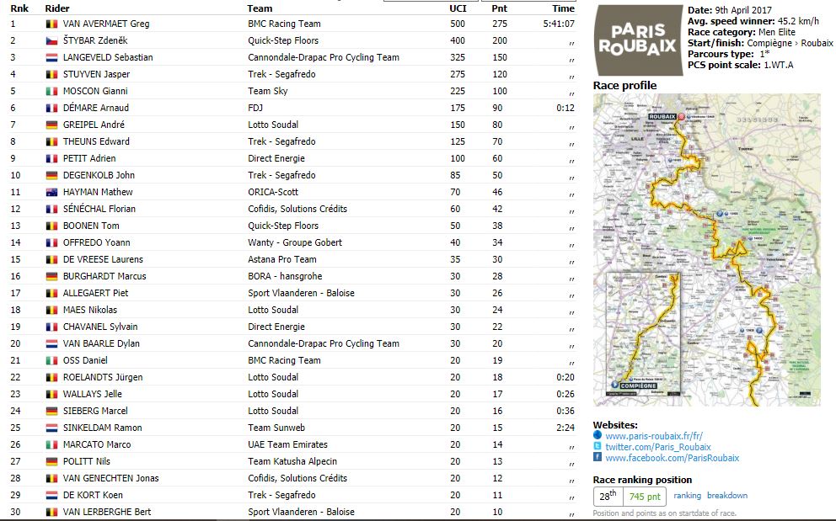Screen dimensions: 836x521
Task: Click the Italian flag beside MOSCON Gianni
Action: (x=51, y=91)
